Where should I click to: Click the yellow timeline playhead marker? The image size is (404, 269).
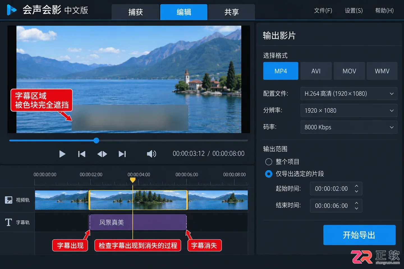pos(133,180)
